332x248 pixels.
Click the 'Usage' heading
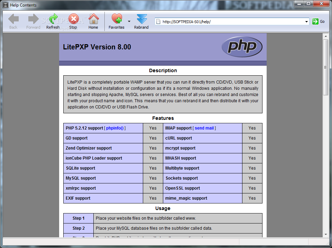pyautogui.click(x=163, y=208)
